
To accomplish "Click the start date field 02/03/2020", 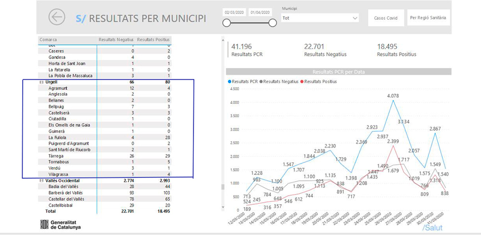I will click(235, 12).
